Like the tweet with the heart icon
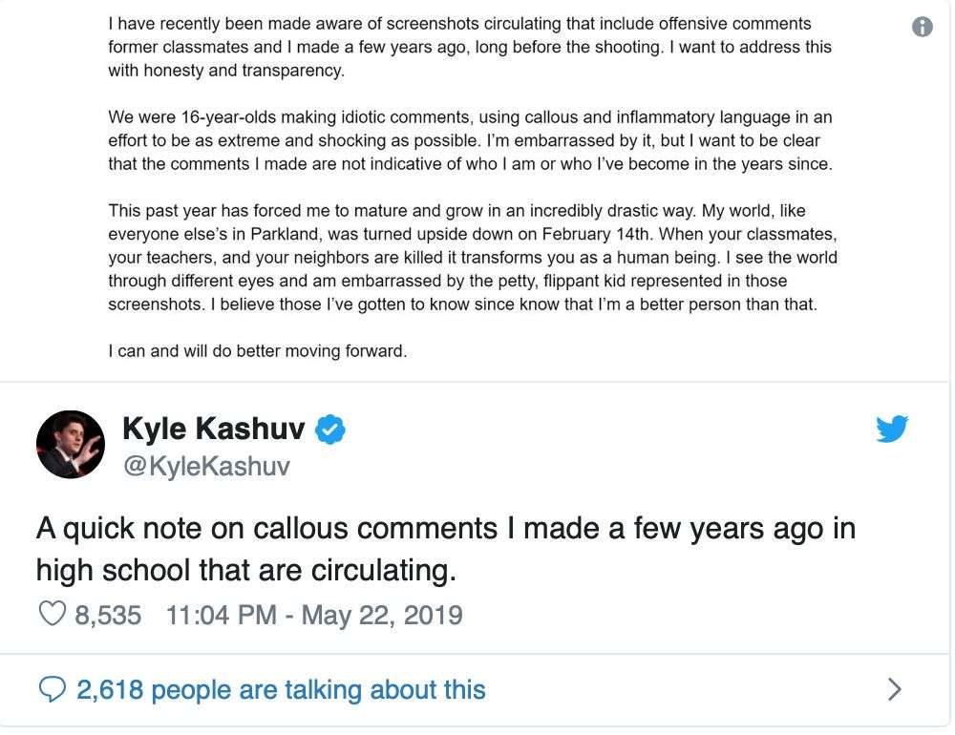This screenshot has height=735, width=955. click(x=52, y=613)
